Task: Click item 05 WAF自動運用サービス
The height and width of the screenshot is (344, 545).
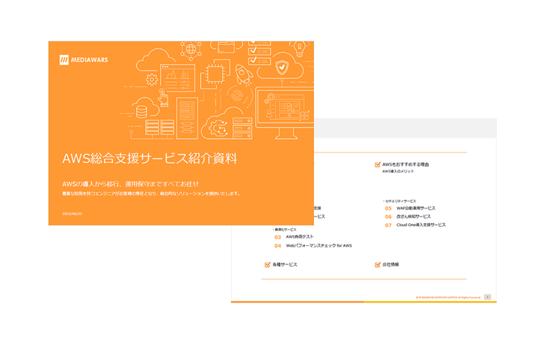Action: (410, 208)
